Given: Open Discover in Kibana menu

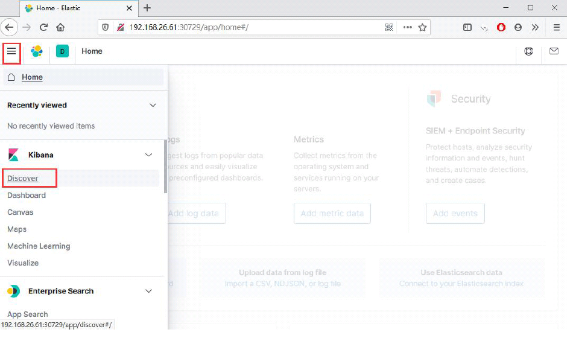Looking at the screenshot, I should pos(23,179).
